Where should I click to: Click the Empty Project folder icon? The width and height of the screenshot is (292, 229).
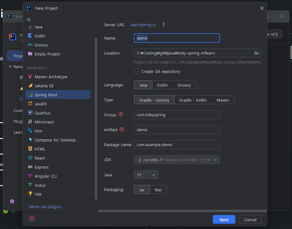click(x=30, y=54)
